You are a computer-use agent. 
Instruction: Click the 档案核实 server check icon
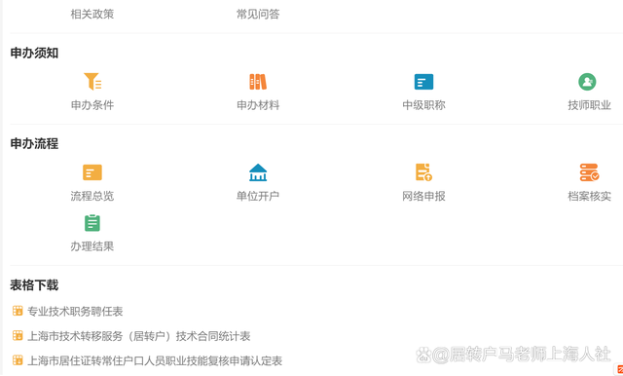click(x=589, y=172)
